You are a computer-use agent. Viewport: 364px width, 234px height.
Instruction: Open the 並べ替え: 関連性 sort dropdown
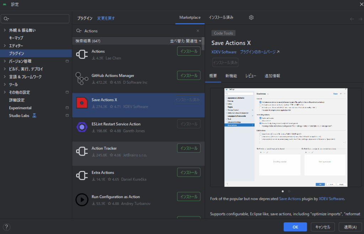[x=185, y=41]
